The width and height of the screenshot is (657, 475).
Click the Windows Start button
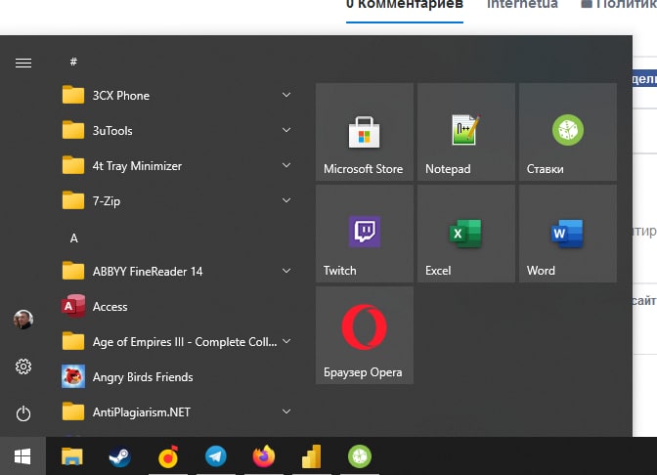click(22, 456)
